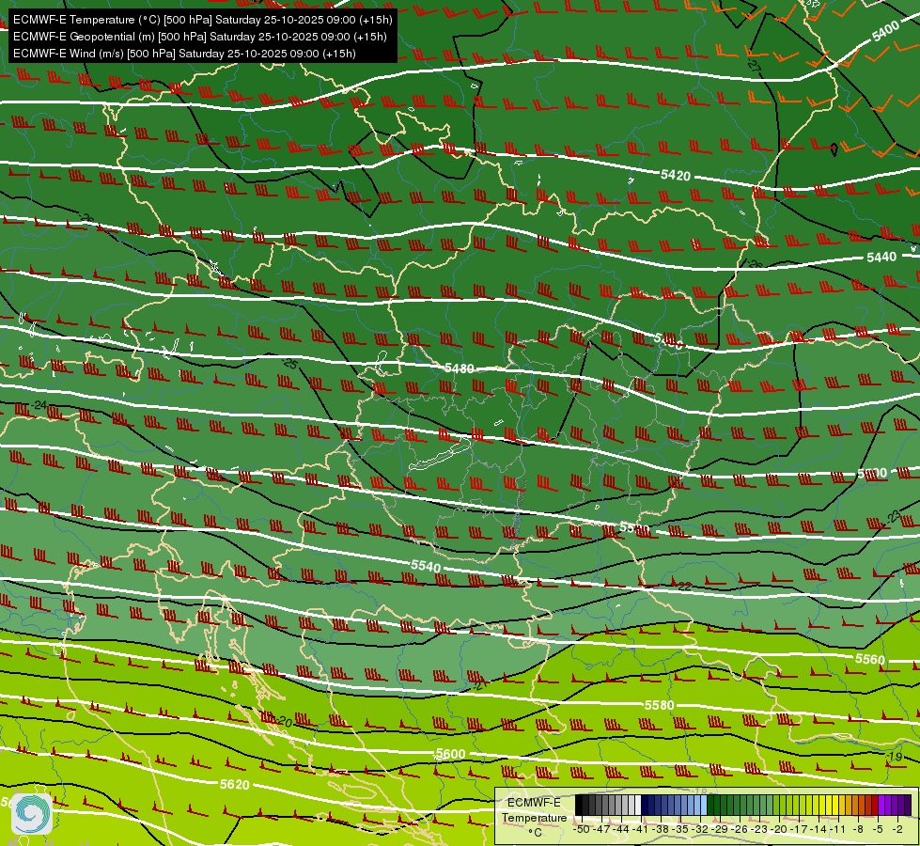This screenshot has width=920, height=846.
Task: Select the ECMWF-E Temperature 500 hPa title line
Action: click(202, 20)
